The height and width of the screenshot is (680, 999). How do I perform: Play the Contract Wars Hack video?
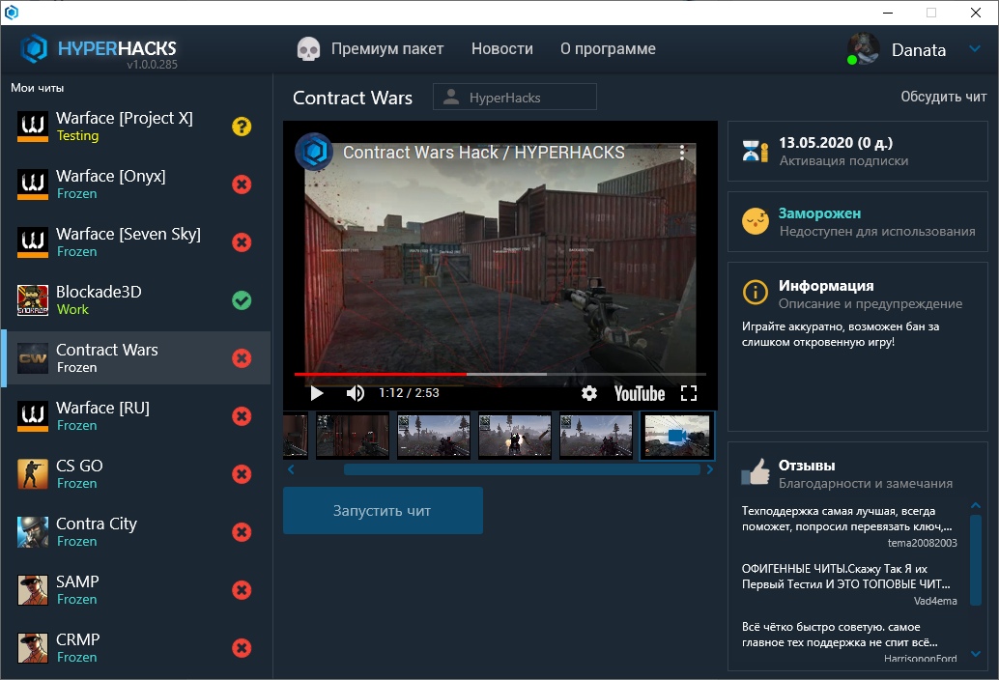click(x=317, y=393)
